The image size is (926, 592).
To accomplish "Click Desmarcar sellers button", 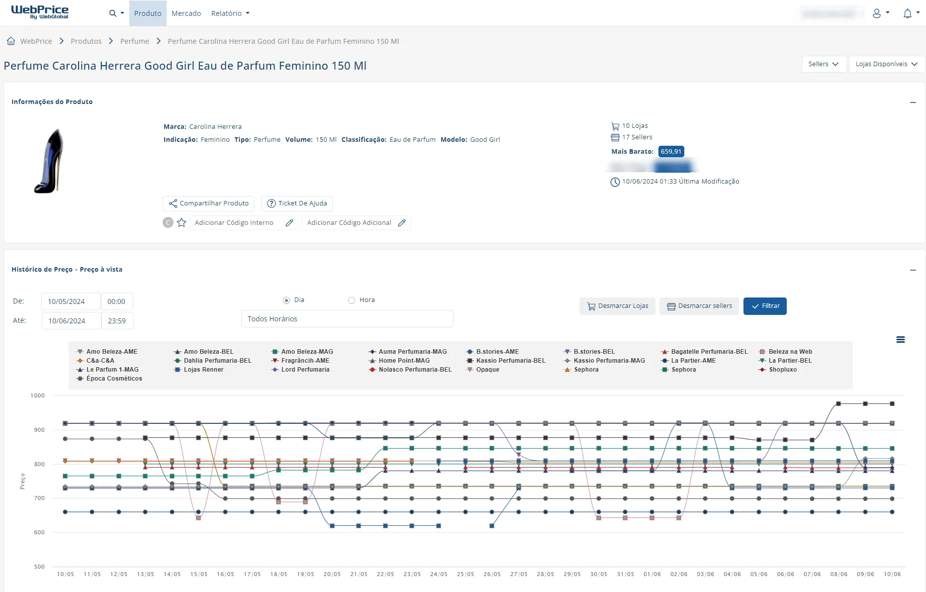I will coord(699,306).
